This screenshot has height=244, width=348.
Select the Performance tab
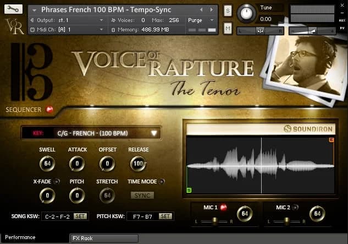point(21,237)
